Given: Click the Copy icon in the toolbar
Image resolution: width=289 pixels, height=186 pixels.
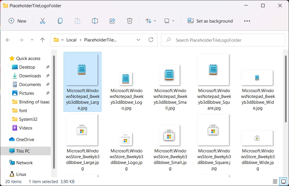Looking at the screenshot, I should [60, 21].
